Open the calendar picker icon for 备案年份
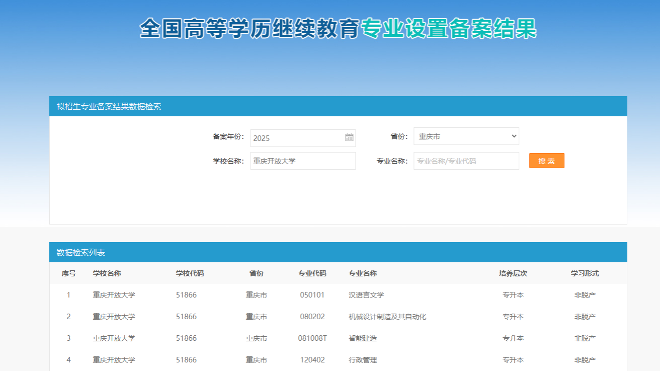Viewport: 660px width, 371px height. click(x=349, y=137)
